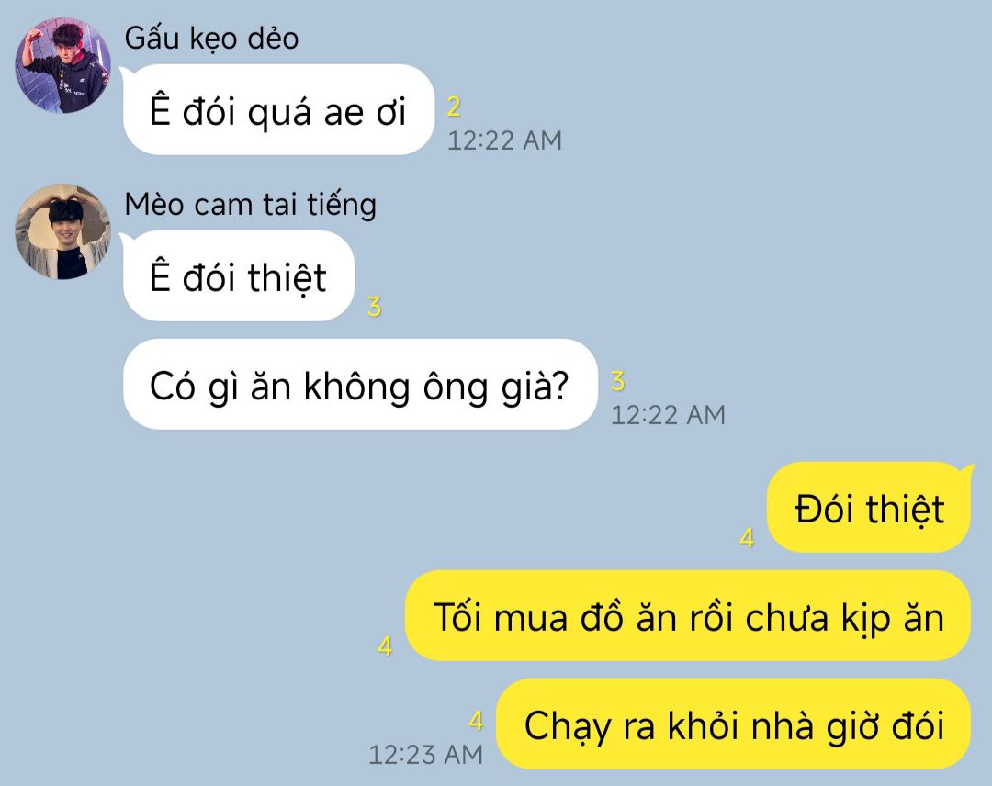The height and width of the screenshot is (786, 992).
Task: Click unread count 3 beside Có gì ăn message
Action: pyautogui.click(x=618, y=381)
